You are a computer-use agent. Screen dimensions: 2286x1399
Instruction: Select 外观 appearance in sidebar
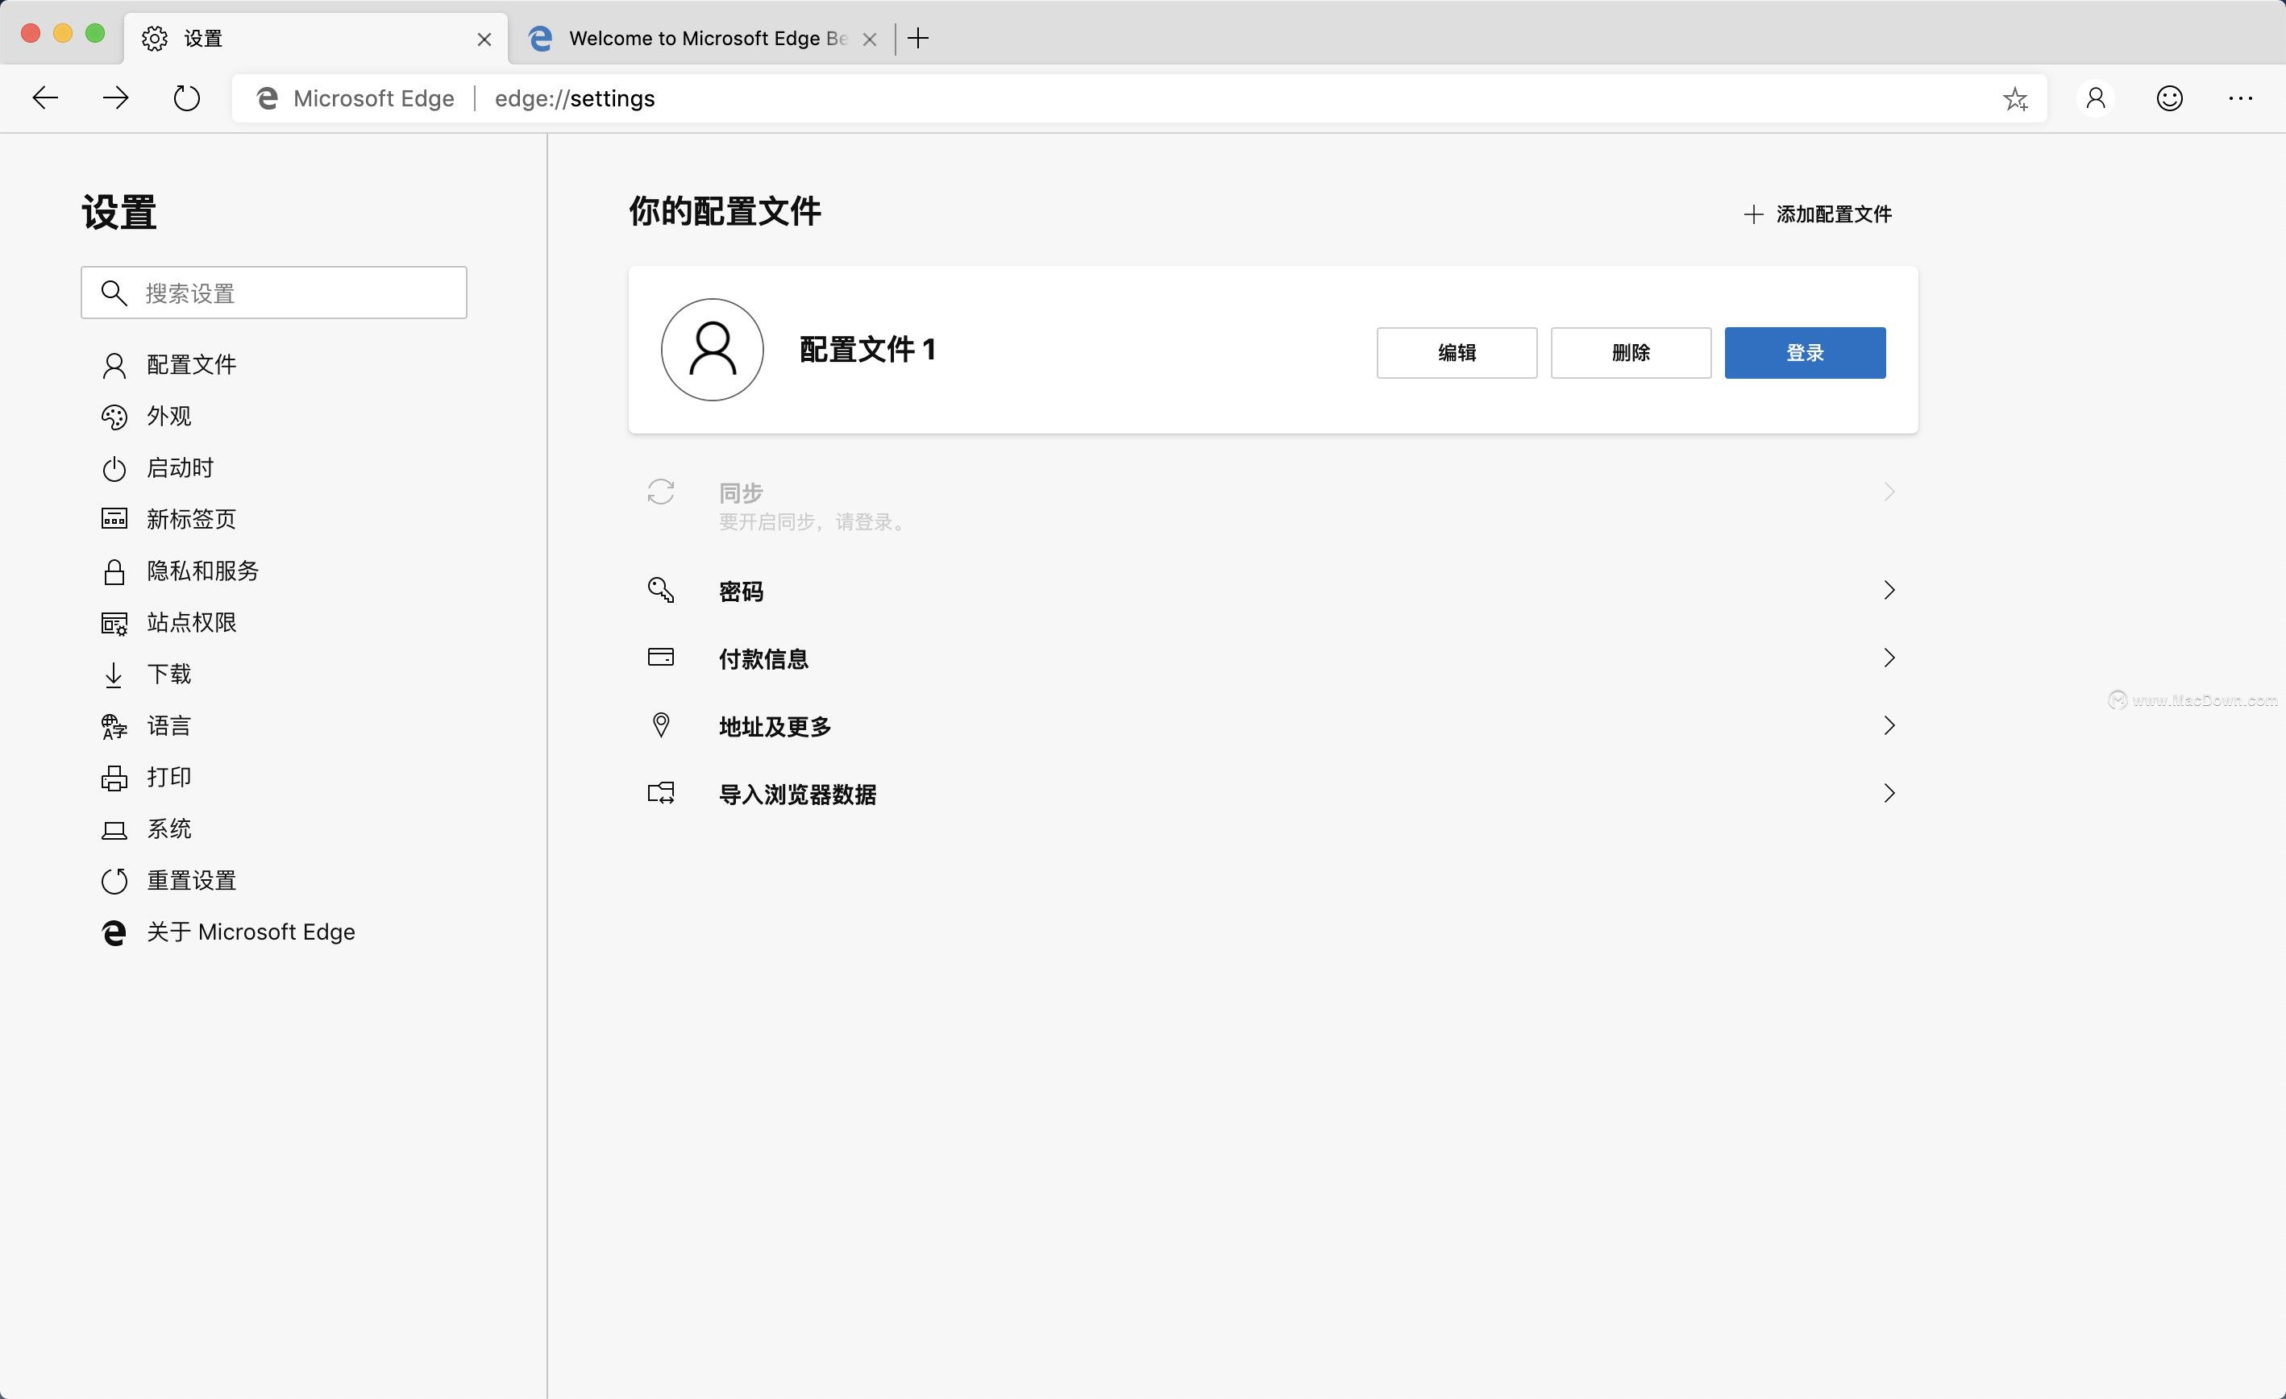coord(168,417)
